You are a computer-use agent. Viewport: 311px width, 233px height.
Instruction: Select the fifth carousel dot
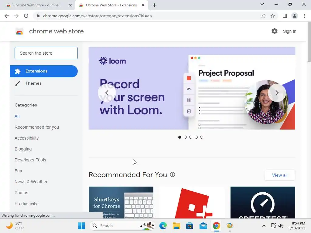coord(202,137)
